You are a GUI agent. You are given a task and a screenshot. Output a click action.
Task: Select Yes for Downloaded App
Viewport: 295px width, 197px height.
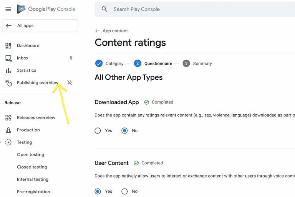[98, 130]
